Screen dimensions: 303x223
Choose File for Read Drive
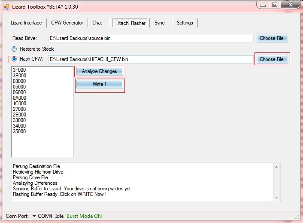(272, 38)
